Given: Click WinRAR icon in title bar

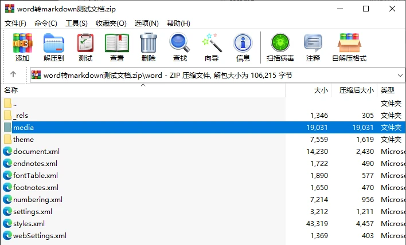Looking at the screenshot, I should click(10, 9).
